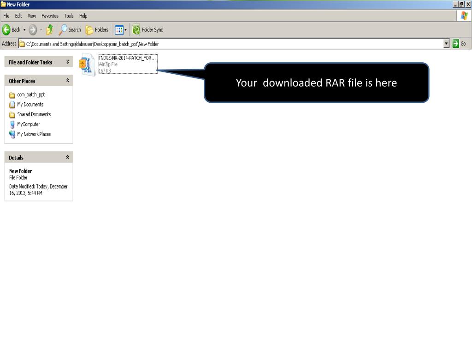Click the green Back arrow icon
Viewport: 472px width, 354px height.
[6, 29]
